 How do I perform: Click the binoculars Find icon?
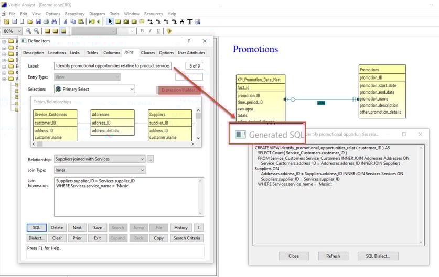coord(54,21)
